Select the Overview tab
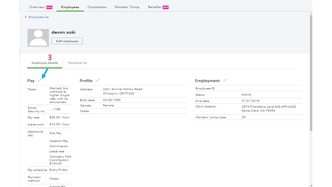Image resolution: width=332 pixels, height=187 pixels. coord(37,7)
